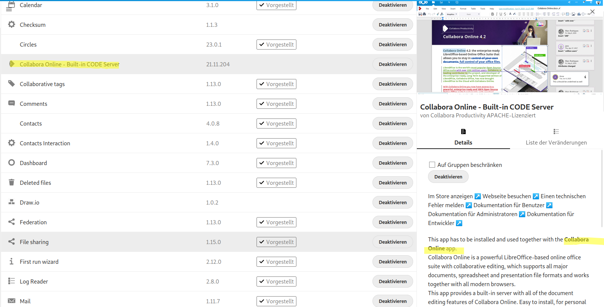Image resolution: width=604 pixels, height=307 pixels.
Task: Deactivate the Collaborative tags app
Action: (x=393, y=84)
